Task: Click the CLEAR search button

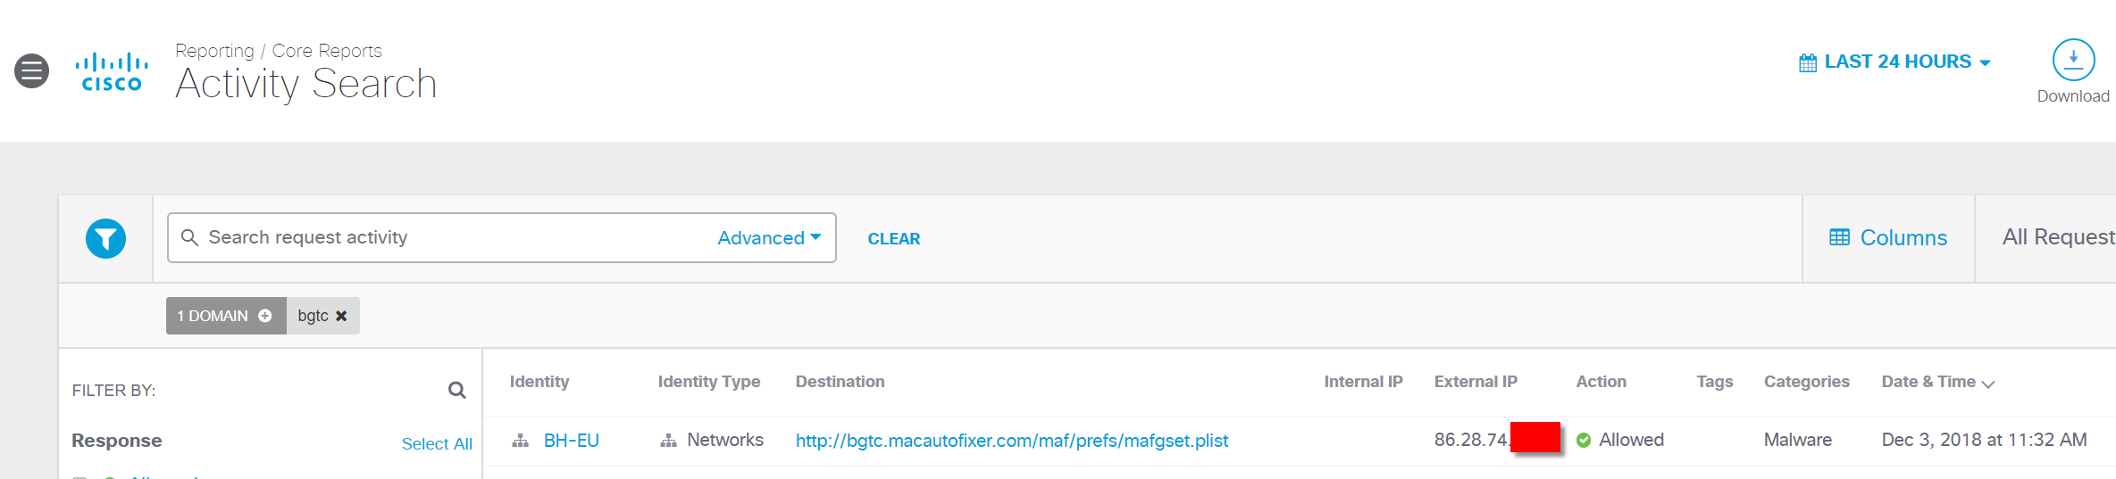Action: pyautogui.click(x=893, y=239)
